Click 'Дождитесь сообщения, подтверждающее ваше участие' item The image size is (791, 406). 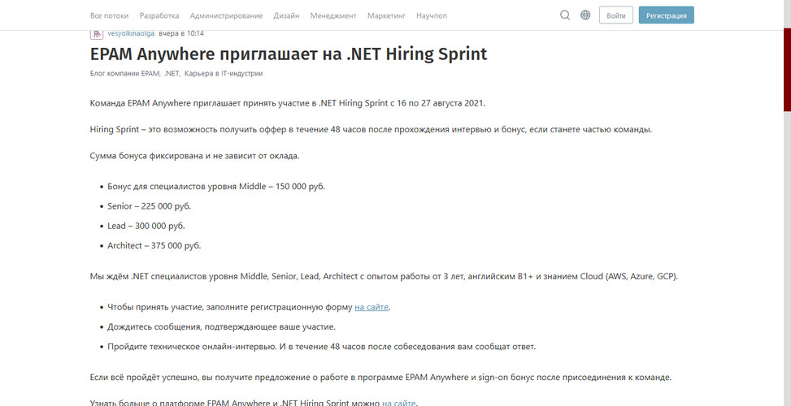coord(221,327)
